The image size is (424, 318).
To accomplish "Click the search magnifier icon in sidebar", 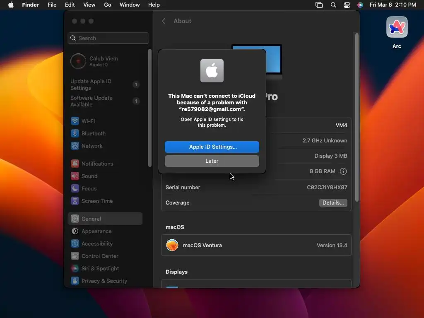I will (73, 38).
